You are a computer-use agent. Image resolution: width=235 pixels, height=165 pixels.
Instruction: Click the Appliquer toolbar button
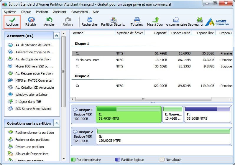(x=12, y=22)
